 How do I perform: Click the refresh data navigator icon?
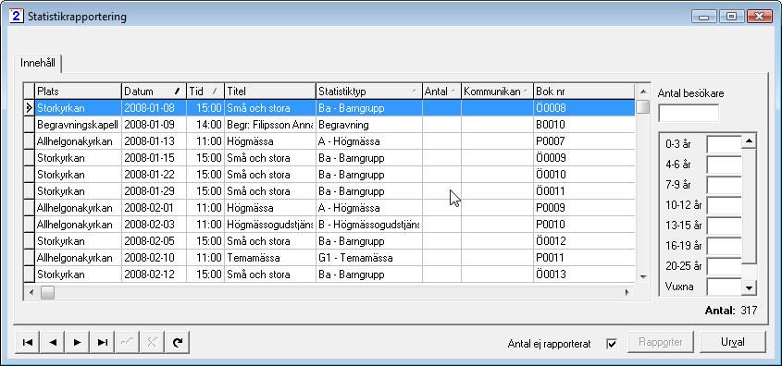tap(177, 342)
